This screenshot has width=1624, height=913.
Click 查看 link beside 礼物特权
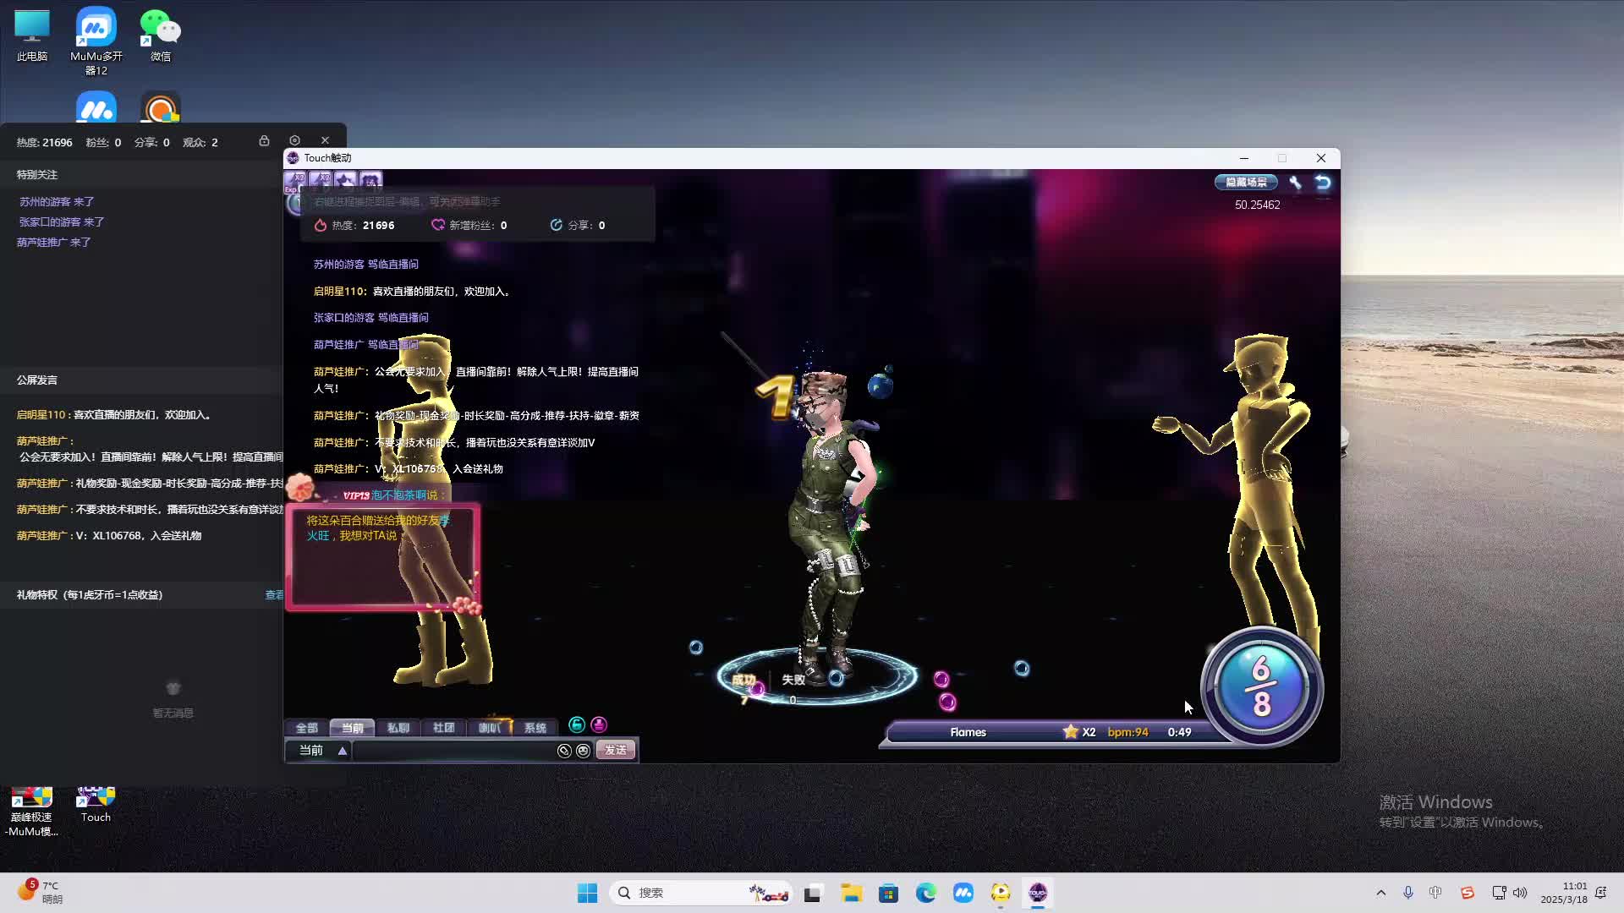[274, 595]
